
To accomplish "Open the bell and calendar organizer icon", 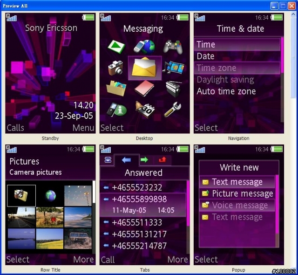I will pos(145,110).
